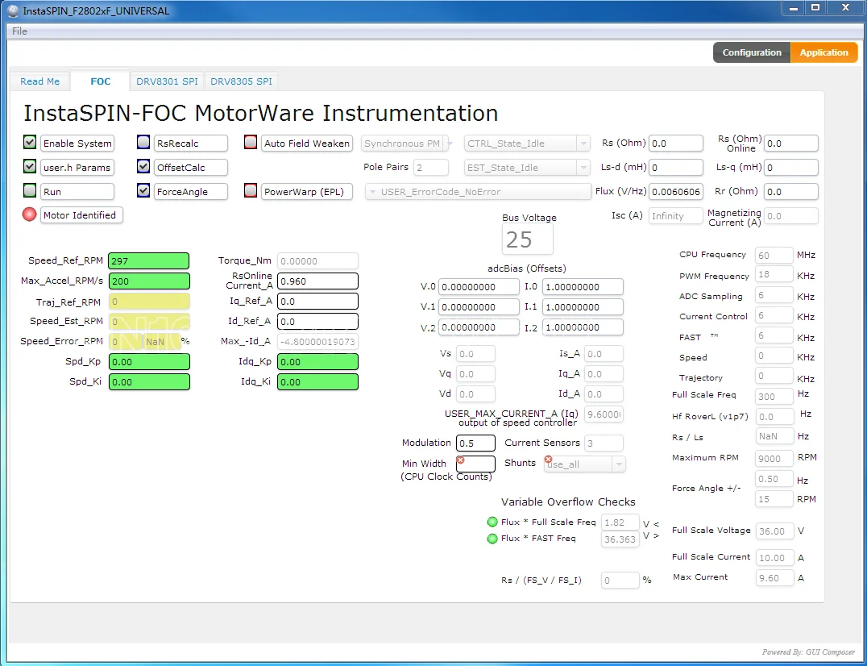Image resolution: width=867 pixels, height=666 pixels.
Task: Expand the CTRL_State_Idle dropdown
Action: (x=528, y=144)
